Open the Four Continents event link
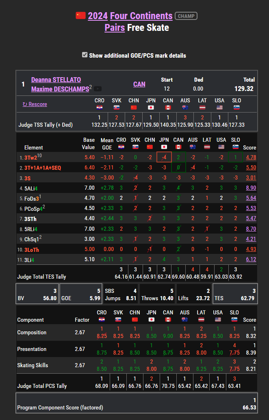This screenshot has height=420, width=269. point(141,16)
